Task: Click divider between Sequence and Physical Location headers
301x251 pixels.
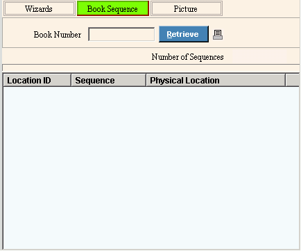Action: click(146, 81)
